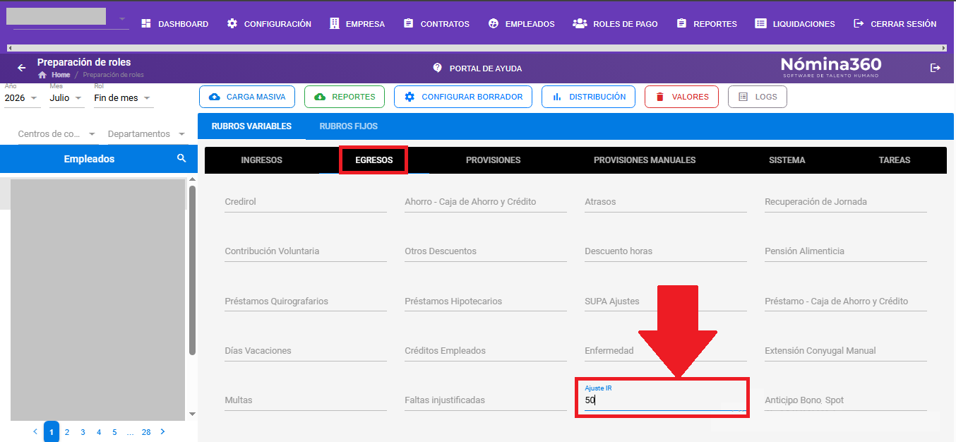The image size is (956, 442).
Task: Click Créditos Empleados field
Action: click(486, 351)
